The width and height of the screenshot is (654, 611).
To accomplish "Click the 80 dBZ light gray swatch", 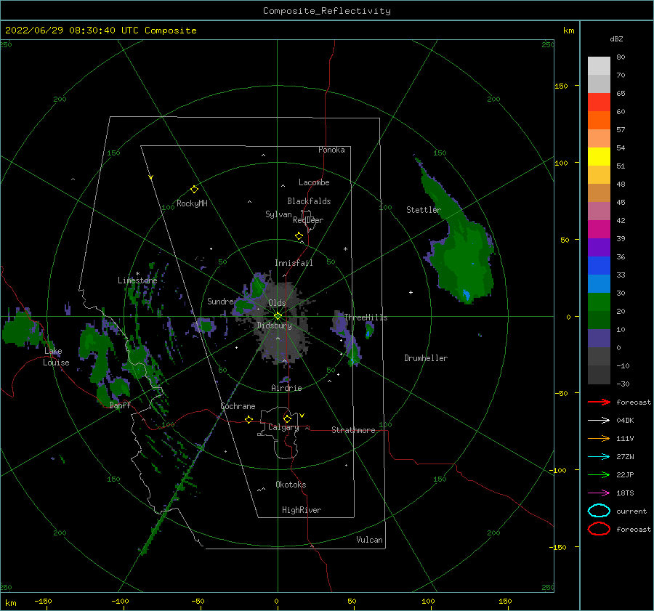I will [599, 66].
